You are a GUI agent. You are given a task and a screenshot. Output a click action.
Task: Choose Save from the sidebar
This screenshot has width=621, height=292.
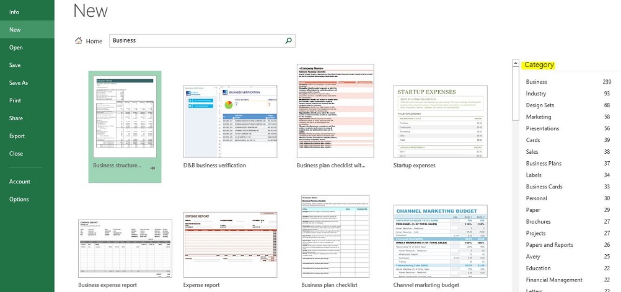click(x=27, y=65)
